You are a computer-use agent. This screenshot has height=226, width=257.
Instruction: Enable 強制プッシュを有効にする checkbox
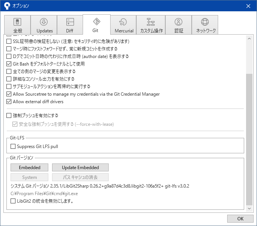click(x=9, y=116)
